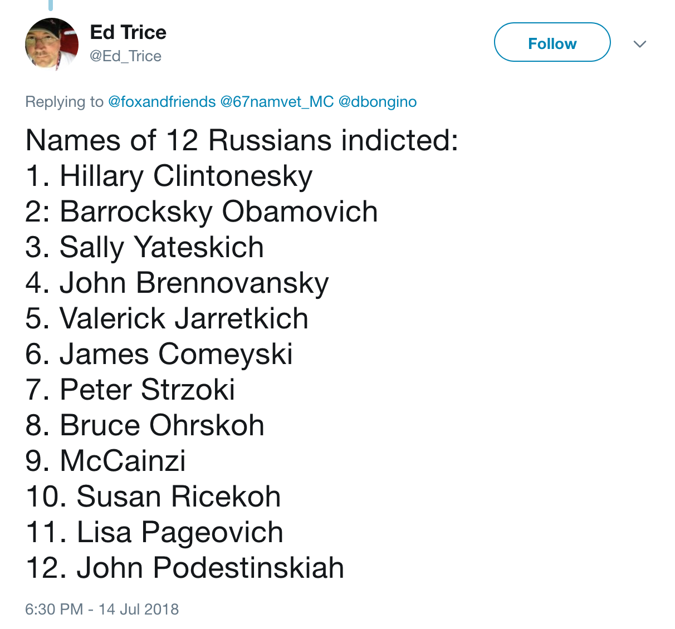Expand the tweet options chevron menu

640,44
